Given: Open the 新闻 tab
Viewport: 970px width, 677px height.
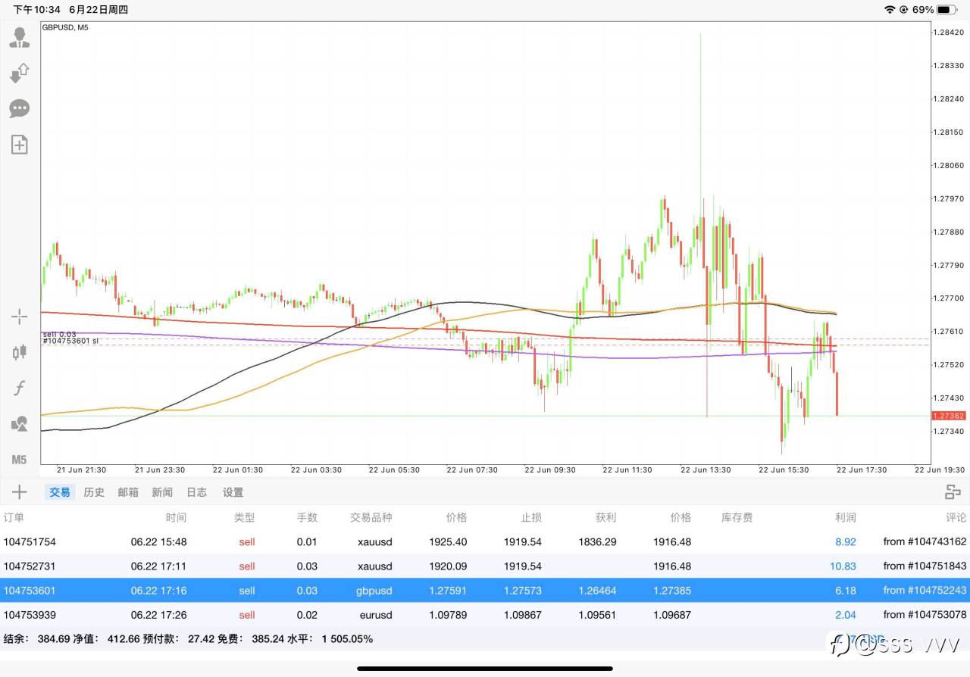Looking at the screenshot, I should (x=162, y=492).
